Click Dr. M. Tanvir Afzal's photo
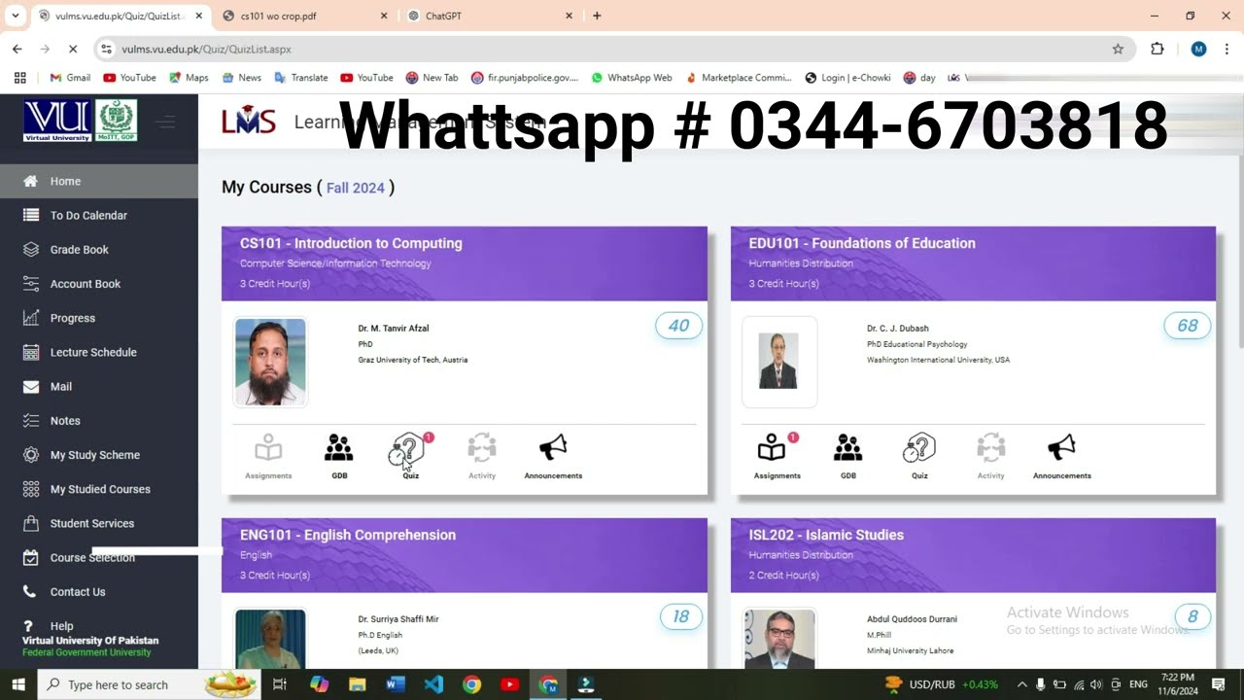The width and height of the screenshot is (1244, 700). click(x=270, y=361)
